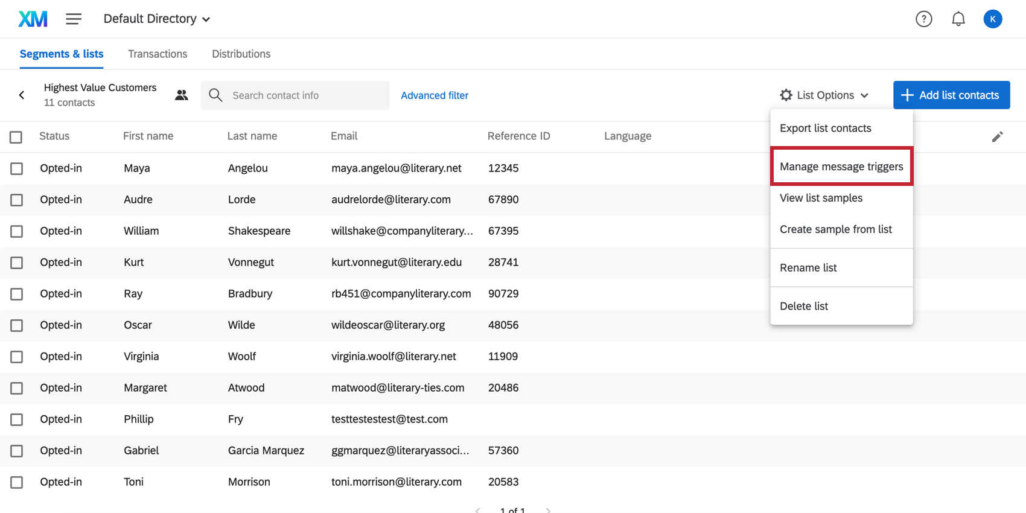This screenshot has height=513, width=1026.
Task: Click the Email column header
Action: (x=344, y=136)
